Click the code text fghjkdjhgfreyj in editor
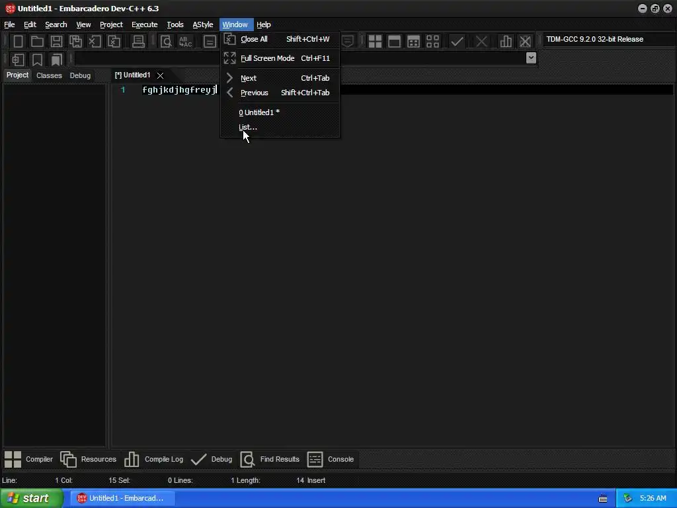The width and height of the screenshot is (677, 508). pos(179,90)
